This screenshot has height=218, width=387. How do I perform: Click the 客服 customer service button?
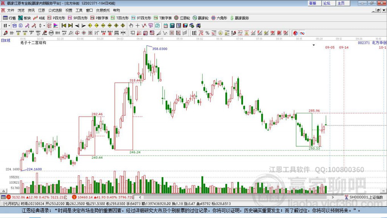[313, 3]
